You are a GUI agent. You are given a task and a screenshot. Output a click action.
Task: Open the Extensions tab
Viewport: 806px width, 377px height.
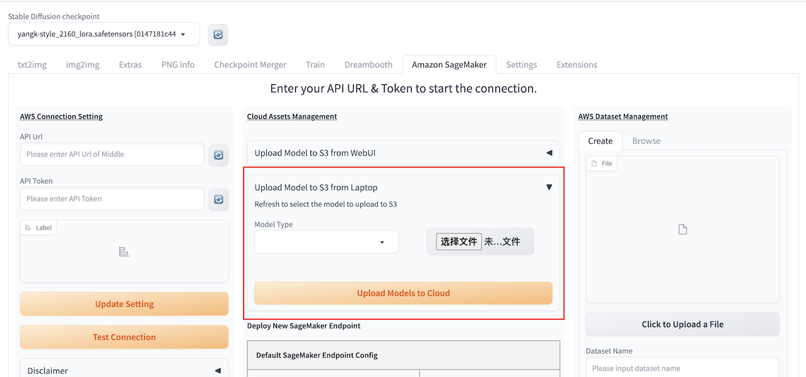pos(577,65)
